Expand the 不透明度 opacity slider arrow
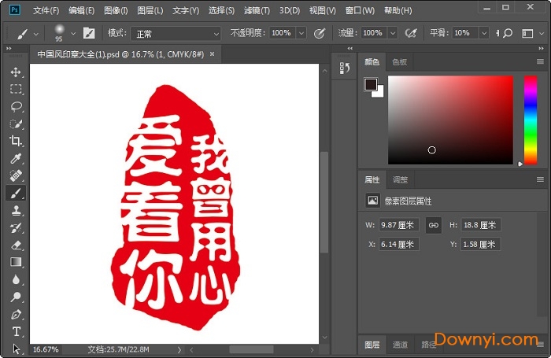 pyautogui.click(x=302, y=33)
